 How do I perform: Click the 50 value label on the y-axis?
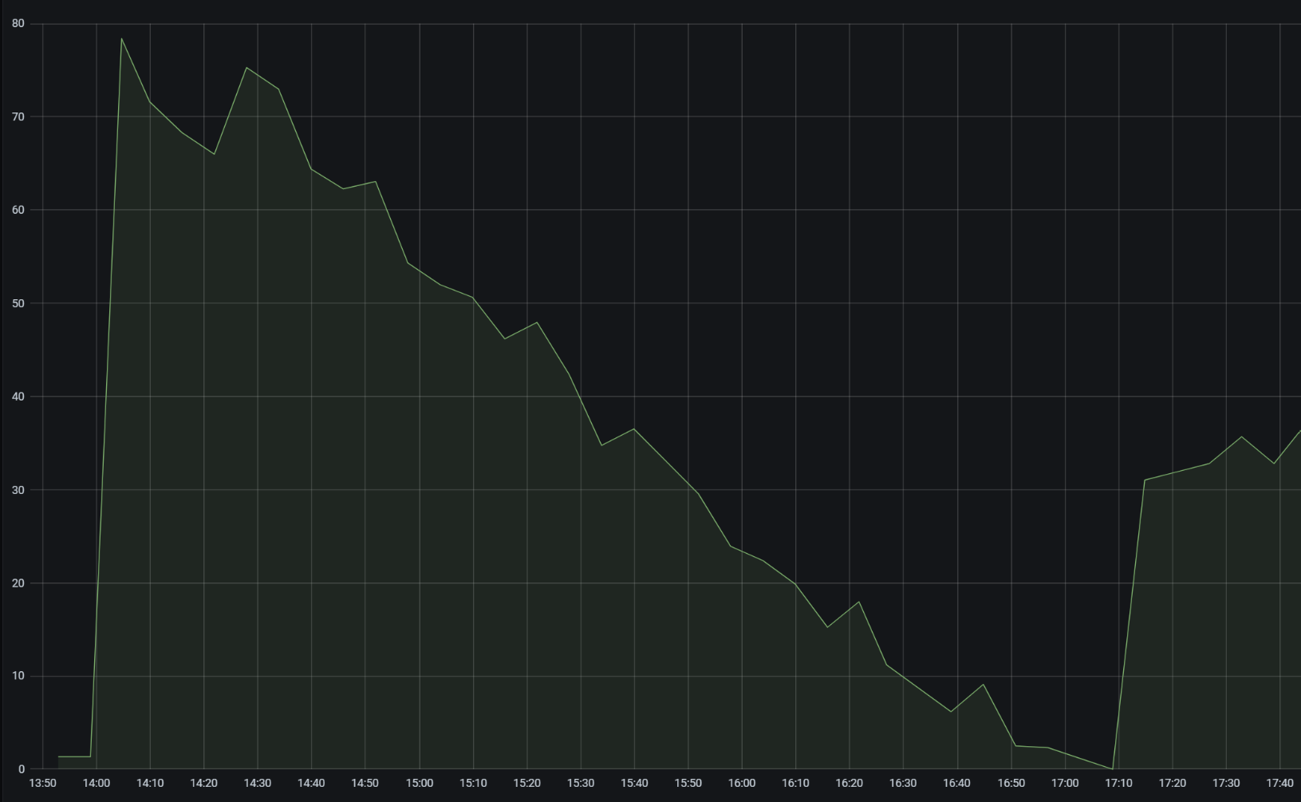(x=18, y=303)
